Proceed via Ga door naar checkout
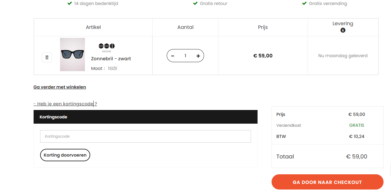This screenshot has width=391, height=192. [327, 182]
